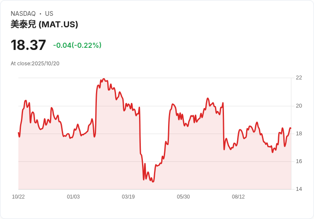The height and width of the screenshot is (219, 314).
Task: Click the 20 price axis label
Action: (x=299, y=106)
